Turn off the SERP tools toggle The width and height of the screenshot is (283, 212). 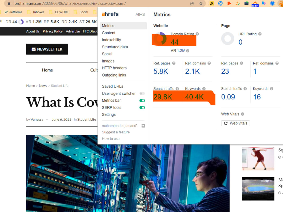pos(142,108)
